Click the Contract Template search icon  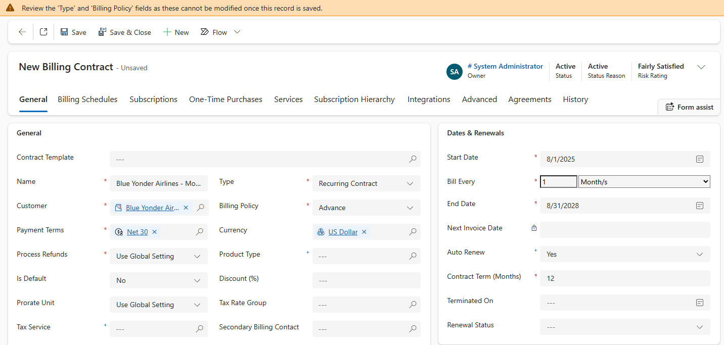point(413,159)
